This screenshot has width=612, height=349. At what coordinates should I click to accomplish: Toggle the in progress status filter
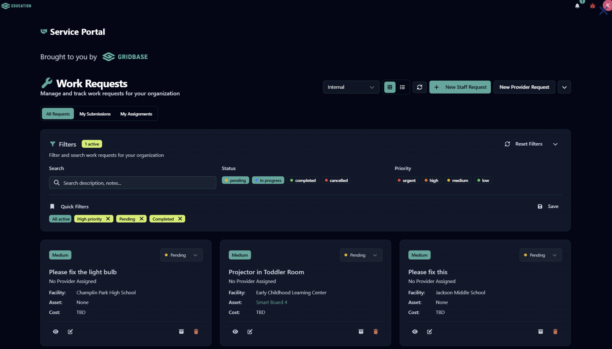click(x=268, y=181)
